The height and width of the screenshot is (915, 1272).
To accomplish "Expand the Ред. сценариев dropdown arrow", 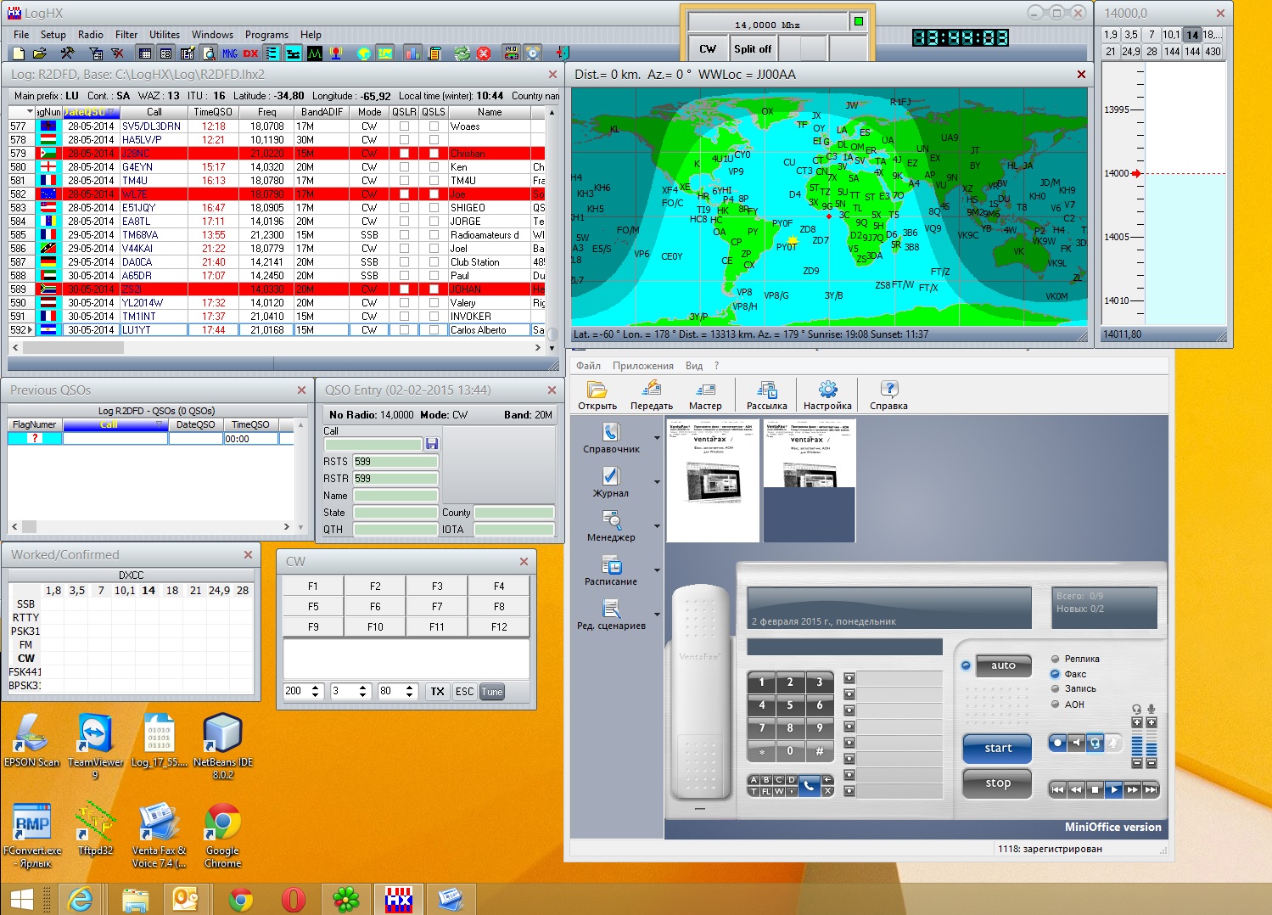I will [657, 615].
